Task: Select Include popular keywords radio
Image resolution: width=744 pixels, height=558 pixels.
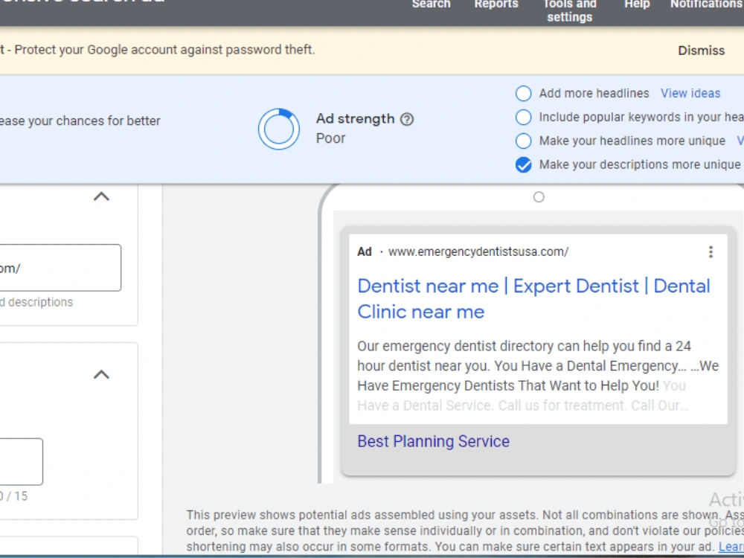Action: coord(523,118)
